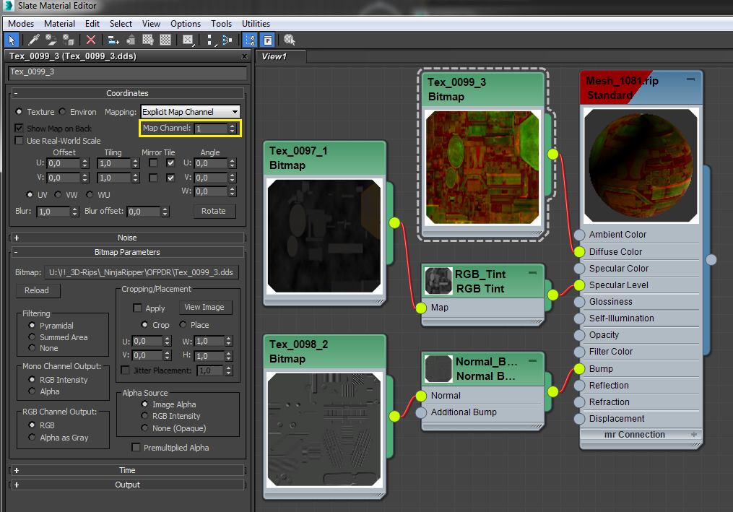Enable Use Real-World Scale checkbox

click(x=19, y=141)
